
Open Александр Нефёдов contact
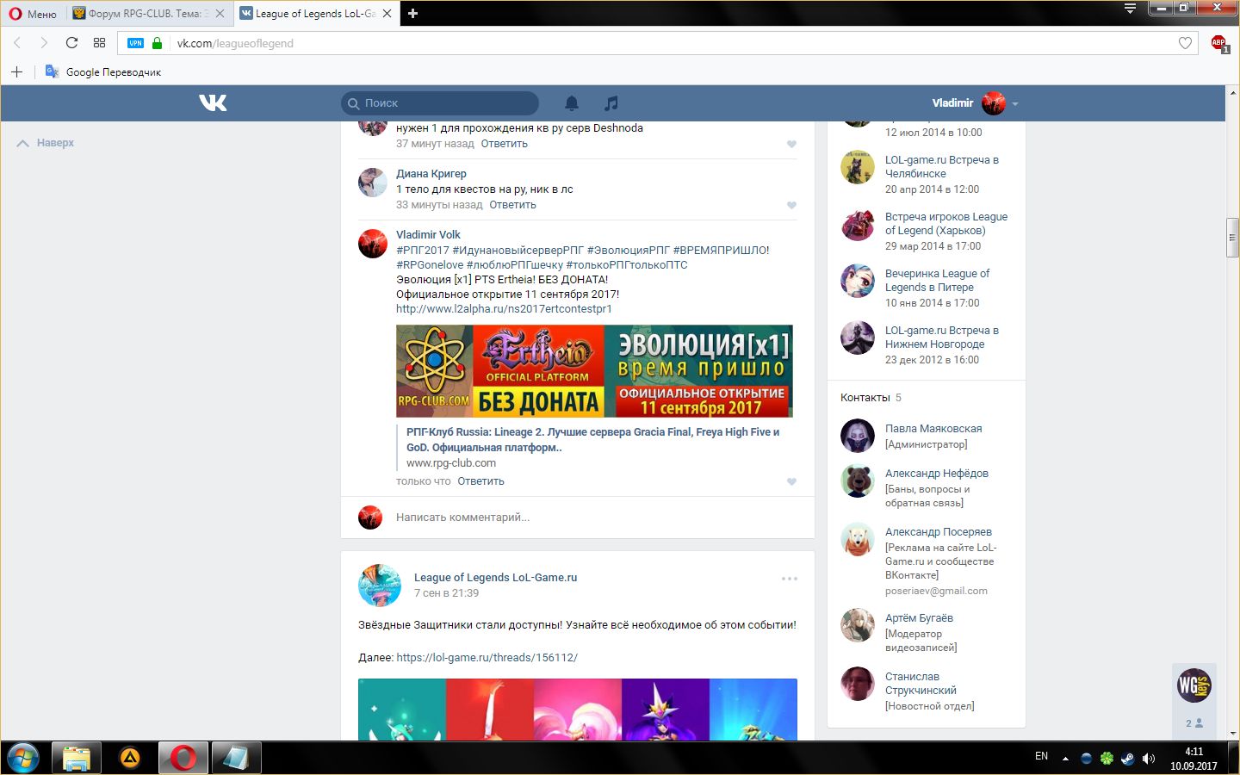937,473
